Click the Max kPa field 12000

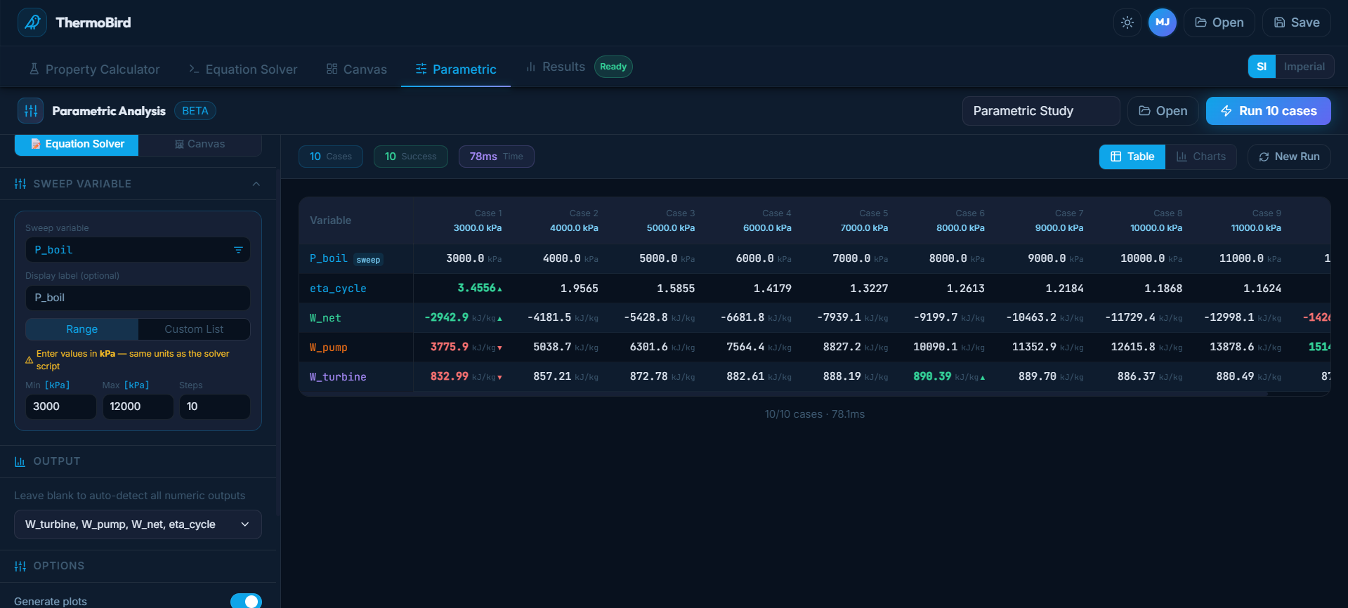138,407
